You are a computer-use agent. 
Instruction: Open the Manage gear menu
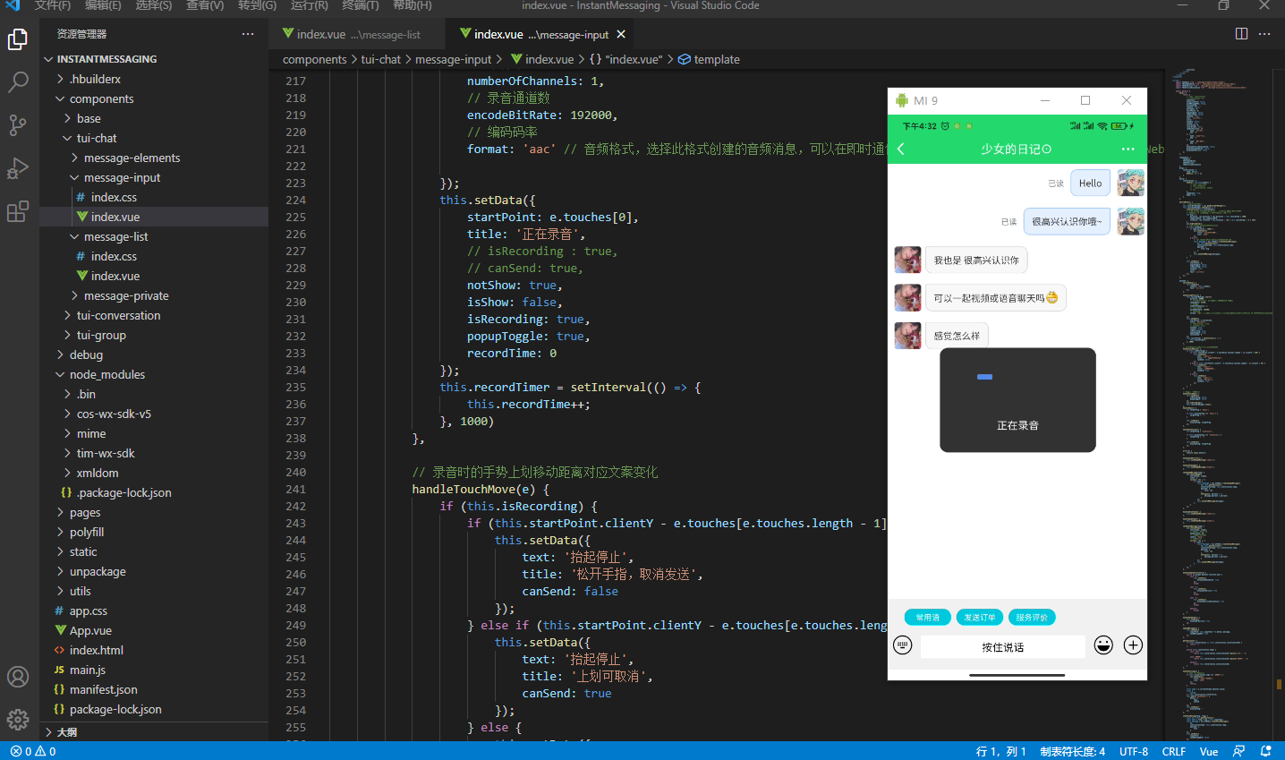tap(18, 720)
